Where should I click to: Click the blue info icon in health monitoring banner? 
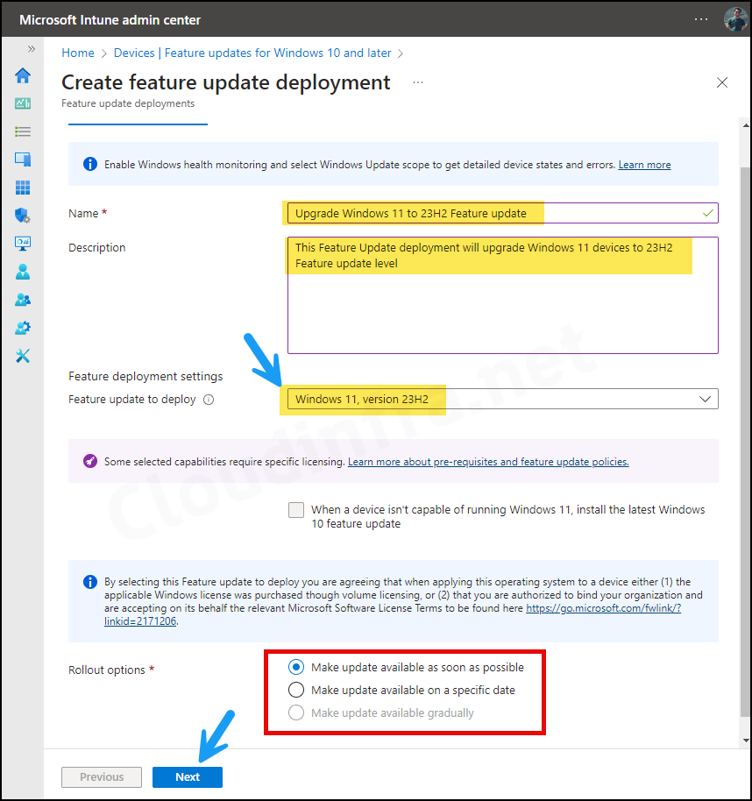[x=90, y=164]
